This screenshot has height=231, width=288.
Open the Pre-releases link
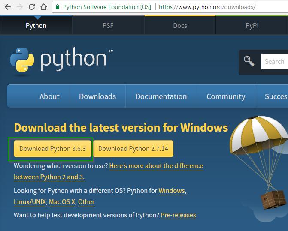point(178,215)
